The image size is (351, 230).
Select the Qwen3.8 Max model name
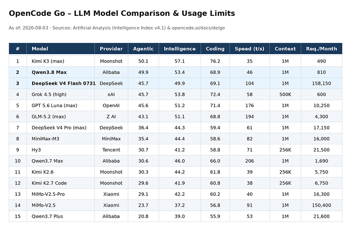coord(49,72)
